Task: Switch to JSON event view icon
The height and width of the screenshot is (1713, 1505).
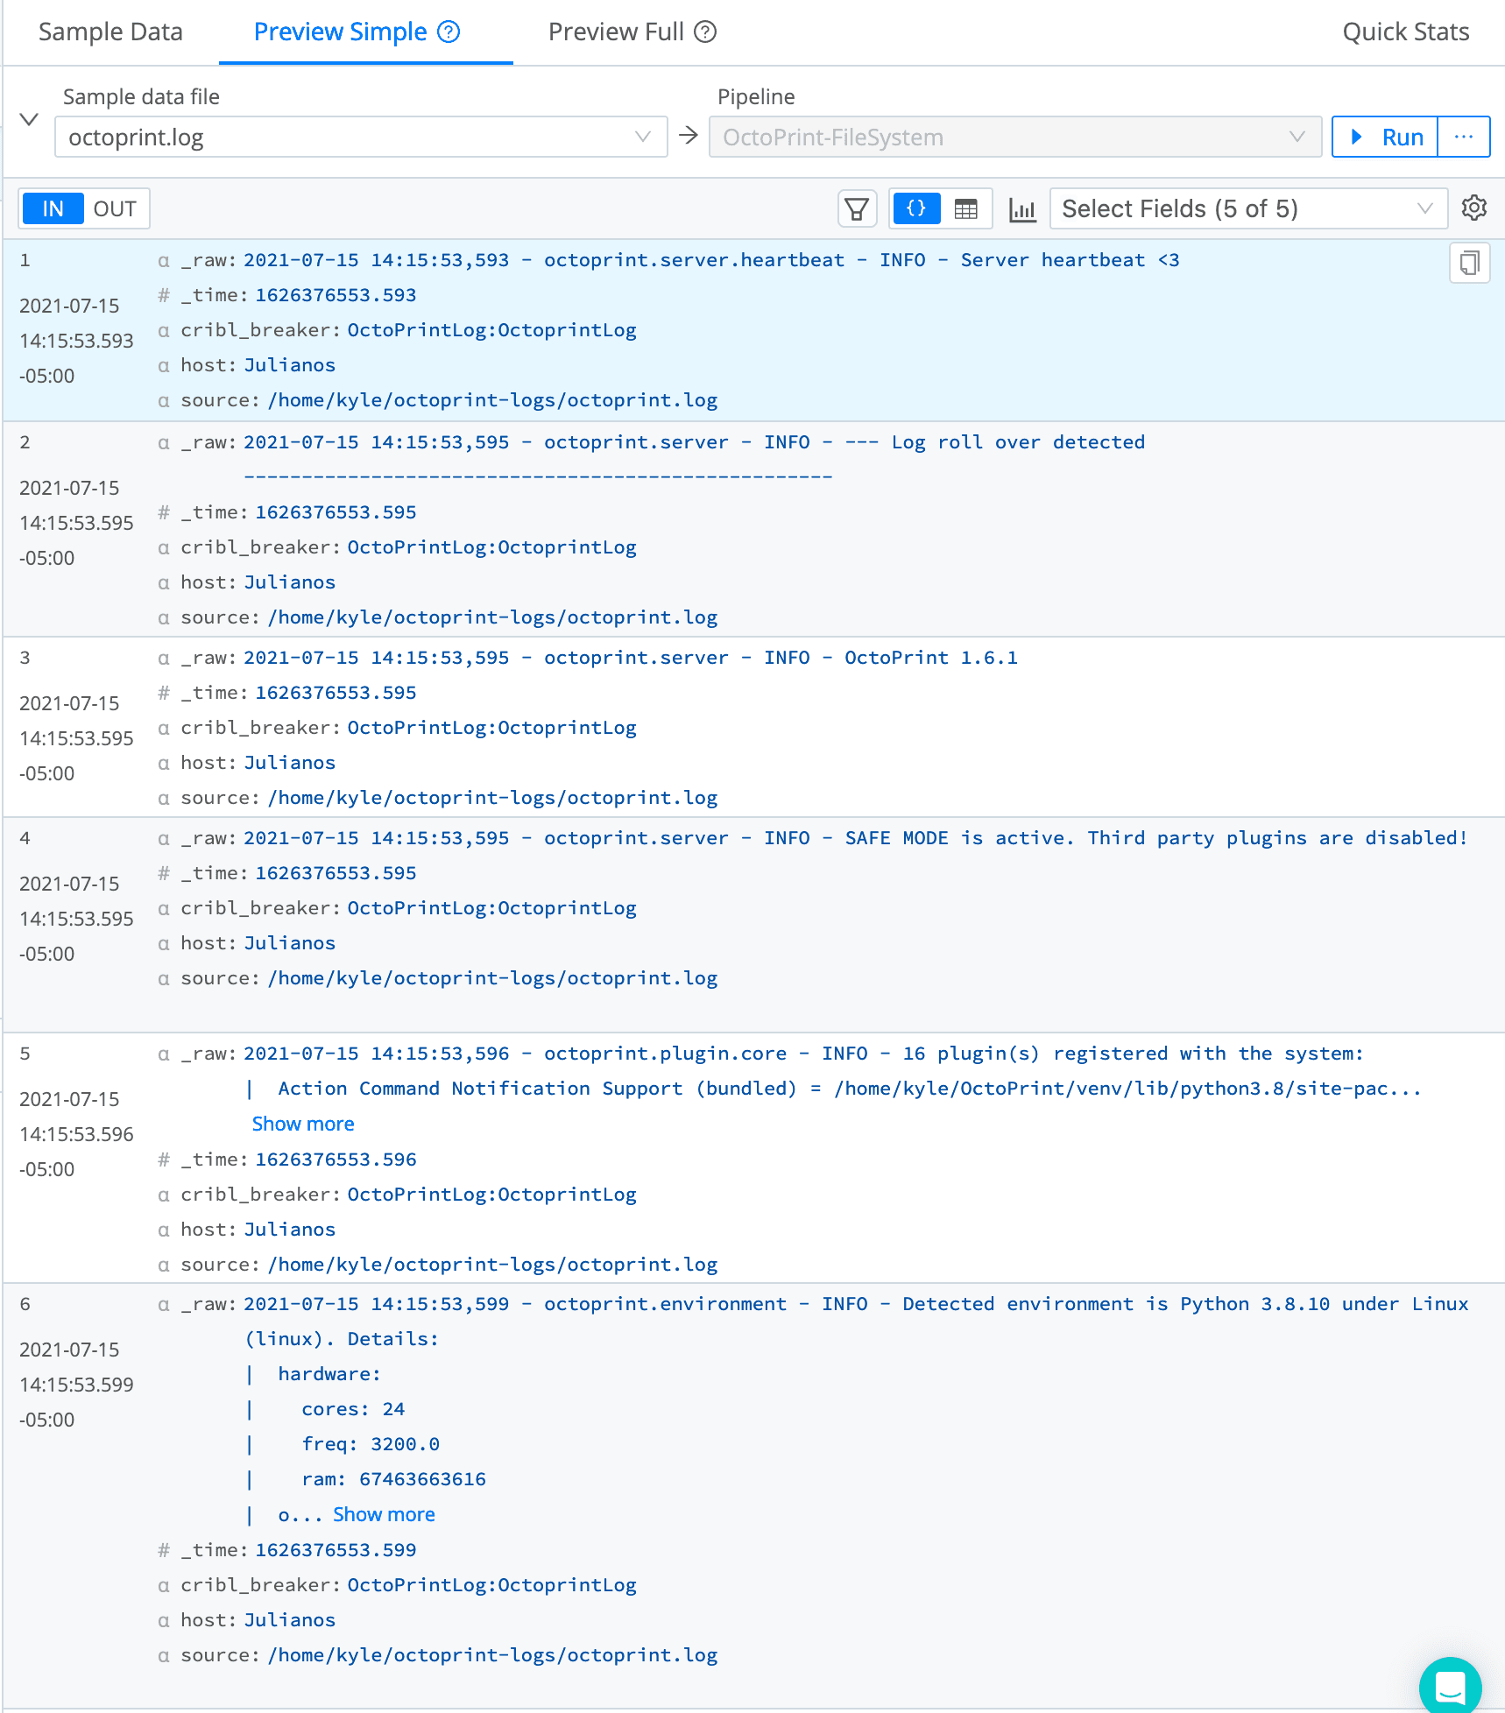Action: 916,209
